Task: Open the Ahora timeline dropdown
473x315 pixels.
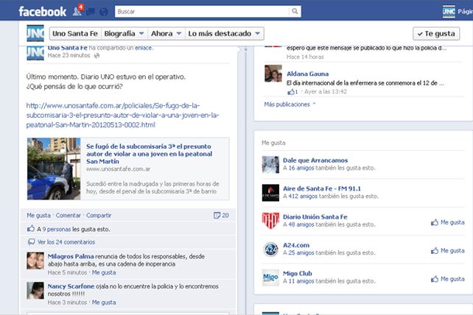Action: (166, 33)
